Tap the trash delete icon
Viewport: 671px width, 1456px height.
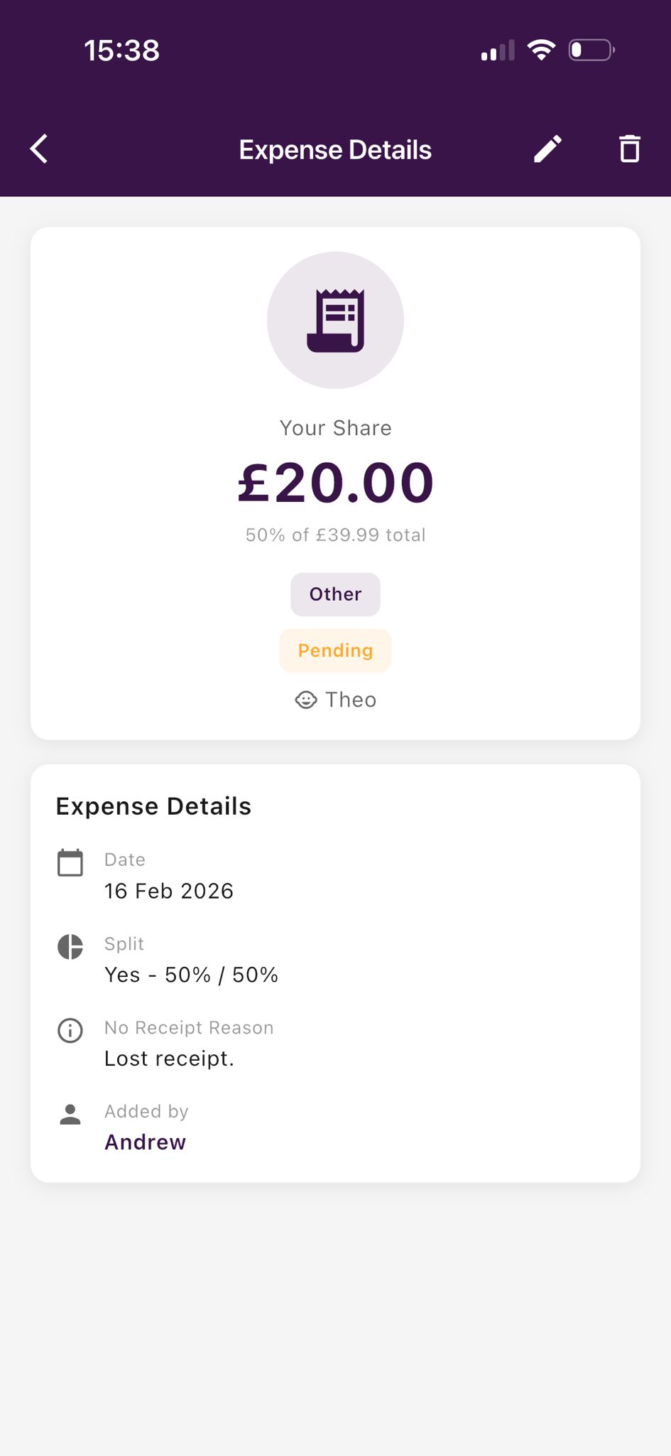pyautogui.click(x=629, y=149)
